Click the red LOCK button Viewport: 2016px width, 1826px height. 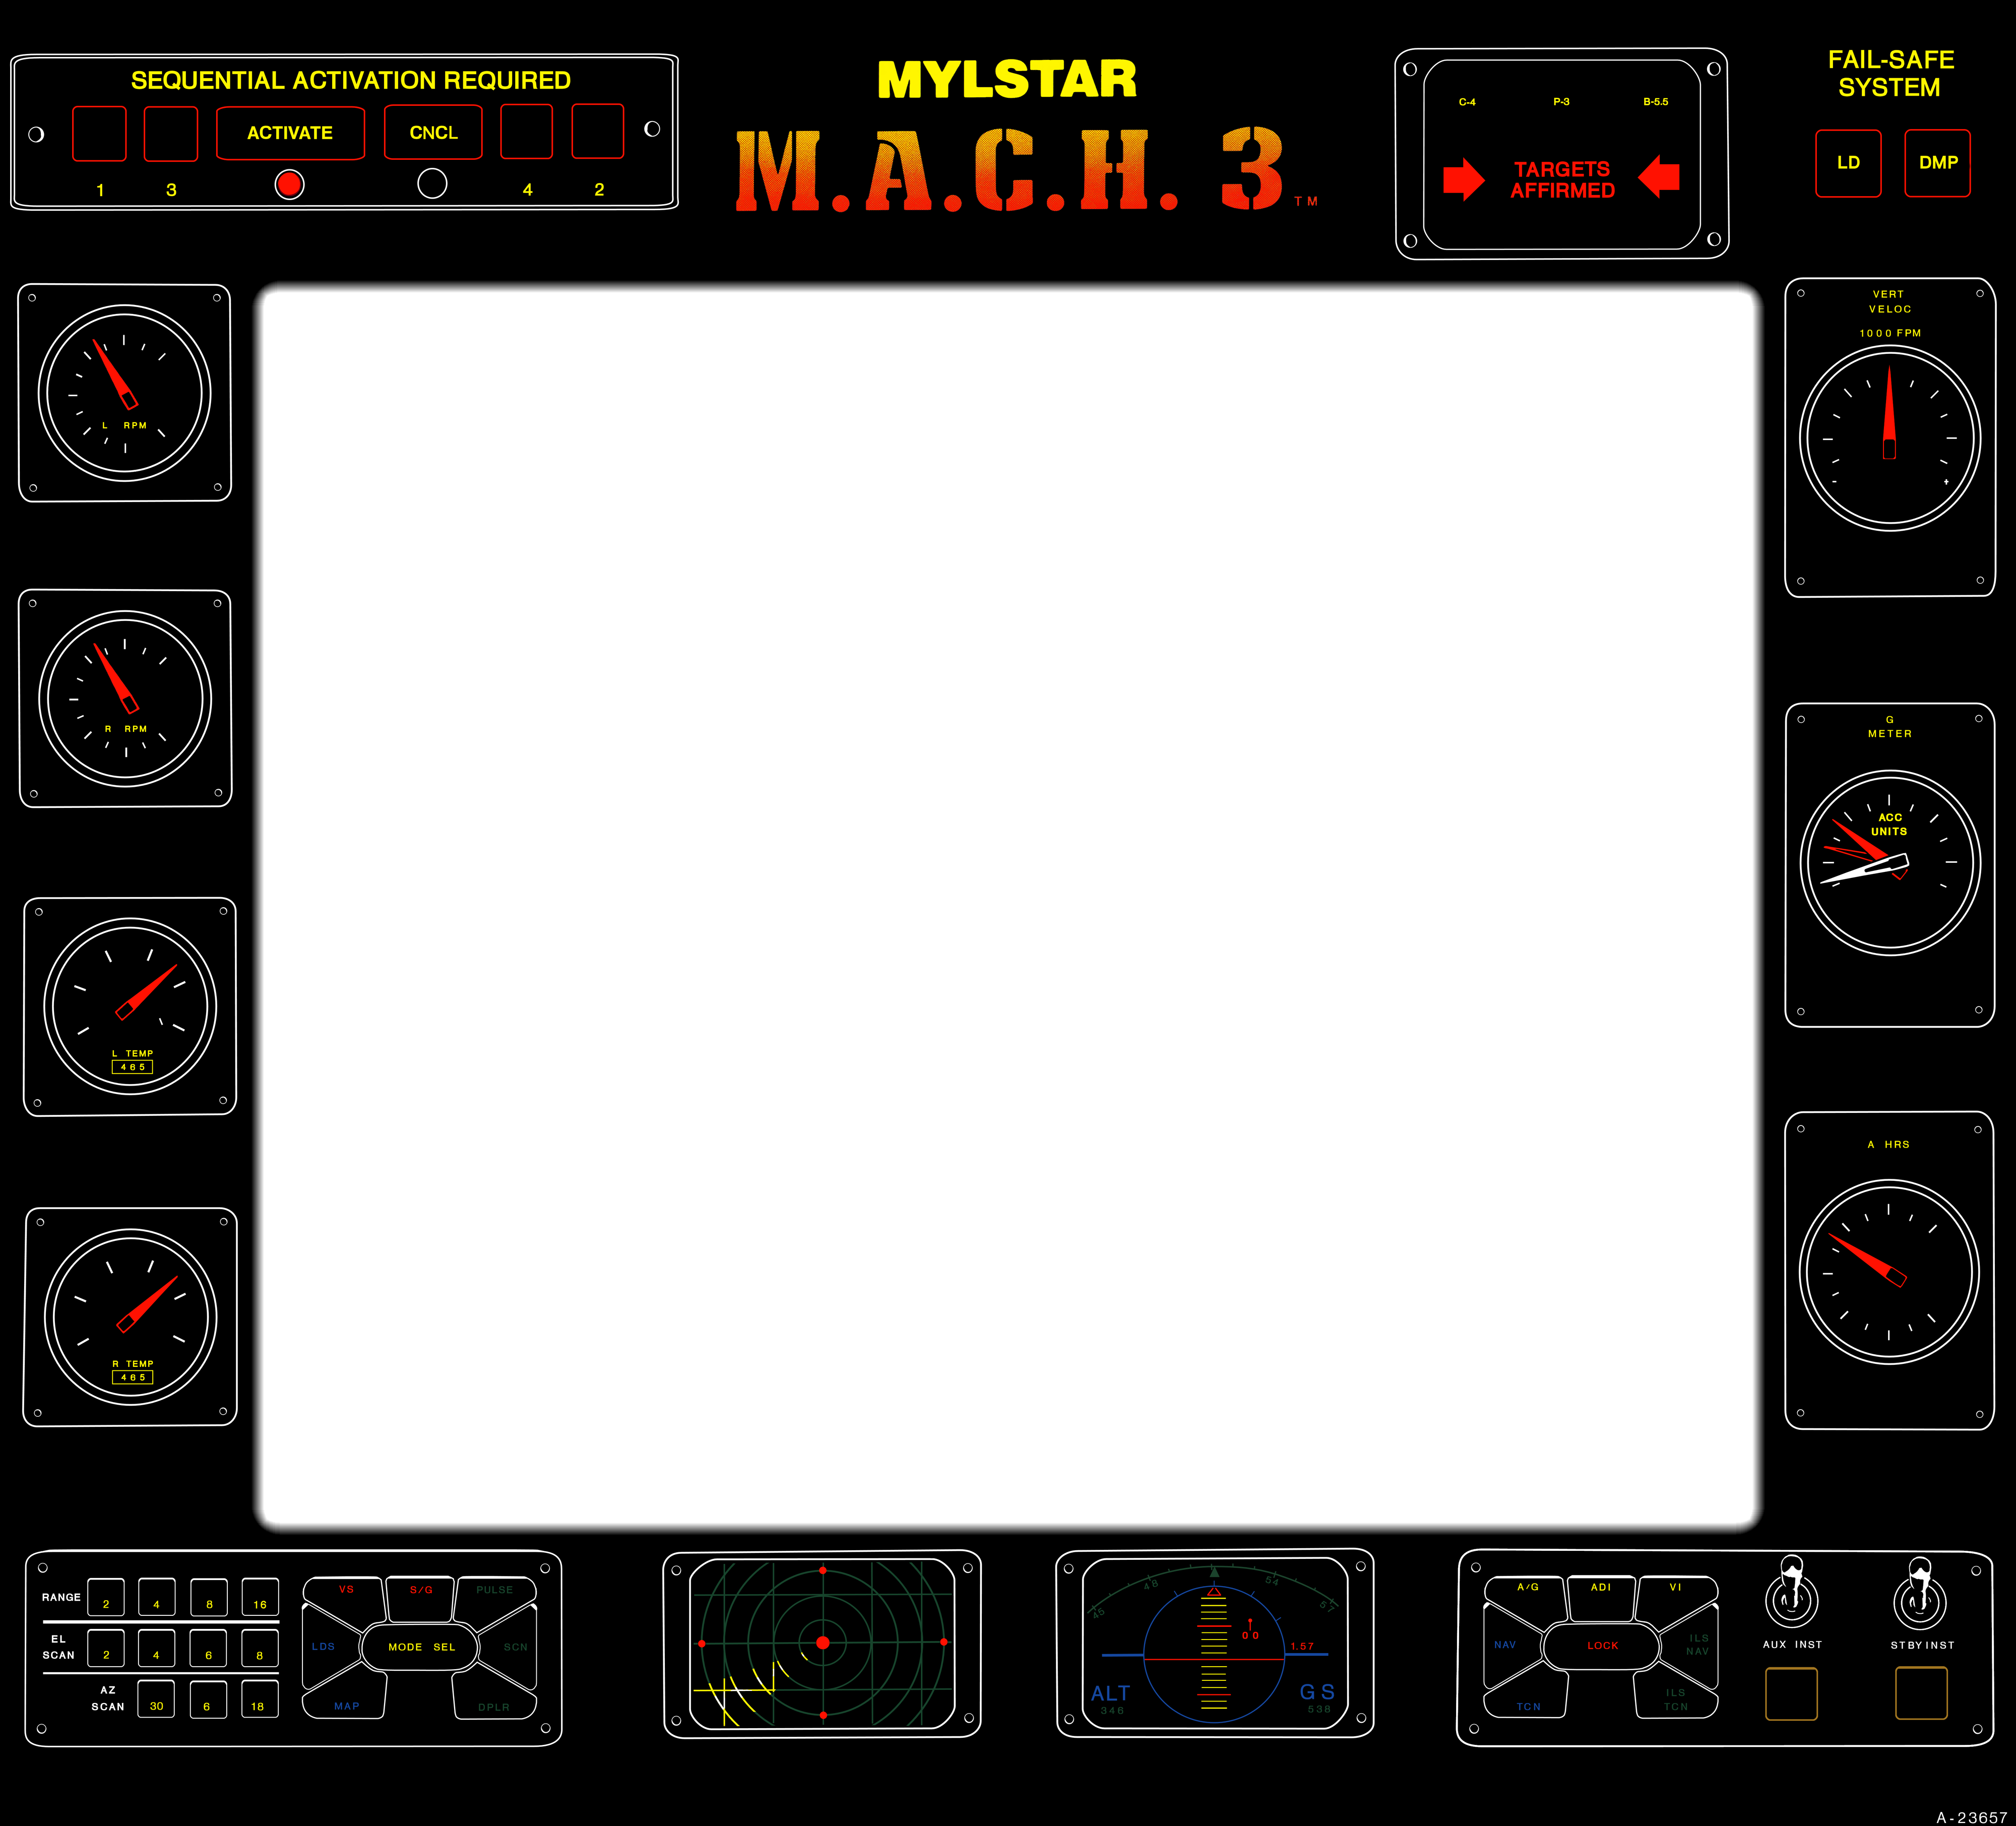1602,1646
